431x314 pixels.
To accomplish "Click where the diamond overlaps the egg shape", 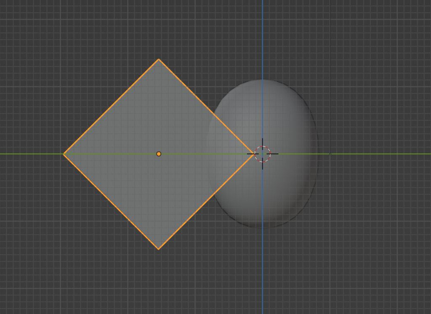I will 227,154.
